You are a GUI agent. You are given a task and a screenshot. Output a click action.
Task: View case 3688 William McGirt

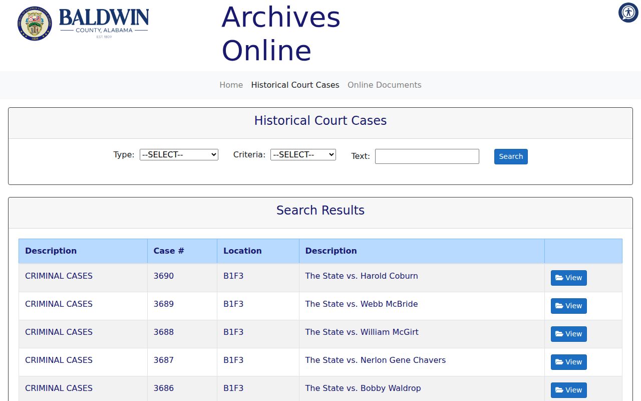(x=568, y=334)
